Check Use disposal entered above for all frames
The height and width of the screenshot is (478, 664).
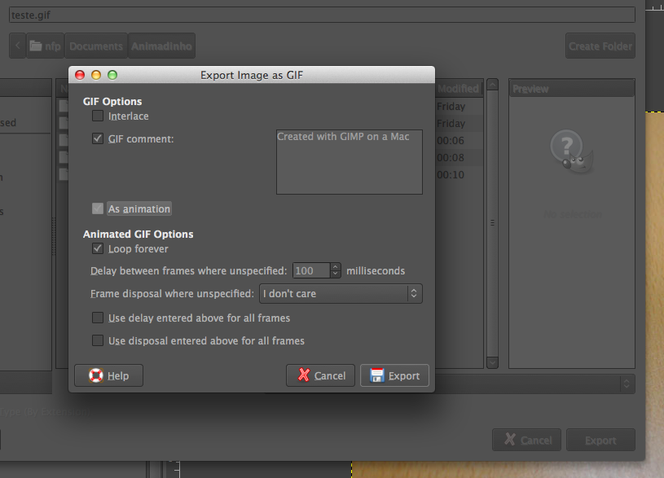99,340
